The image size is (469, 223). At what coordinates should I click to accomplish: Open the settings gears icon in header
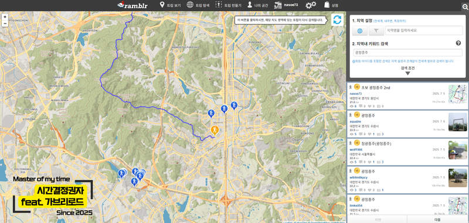pyautogui.click(x=311, y=5)
